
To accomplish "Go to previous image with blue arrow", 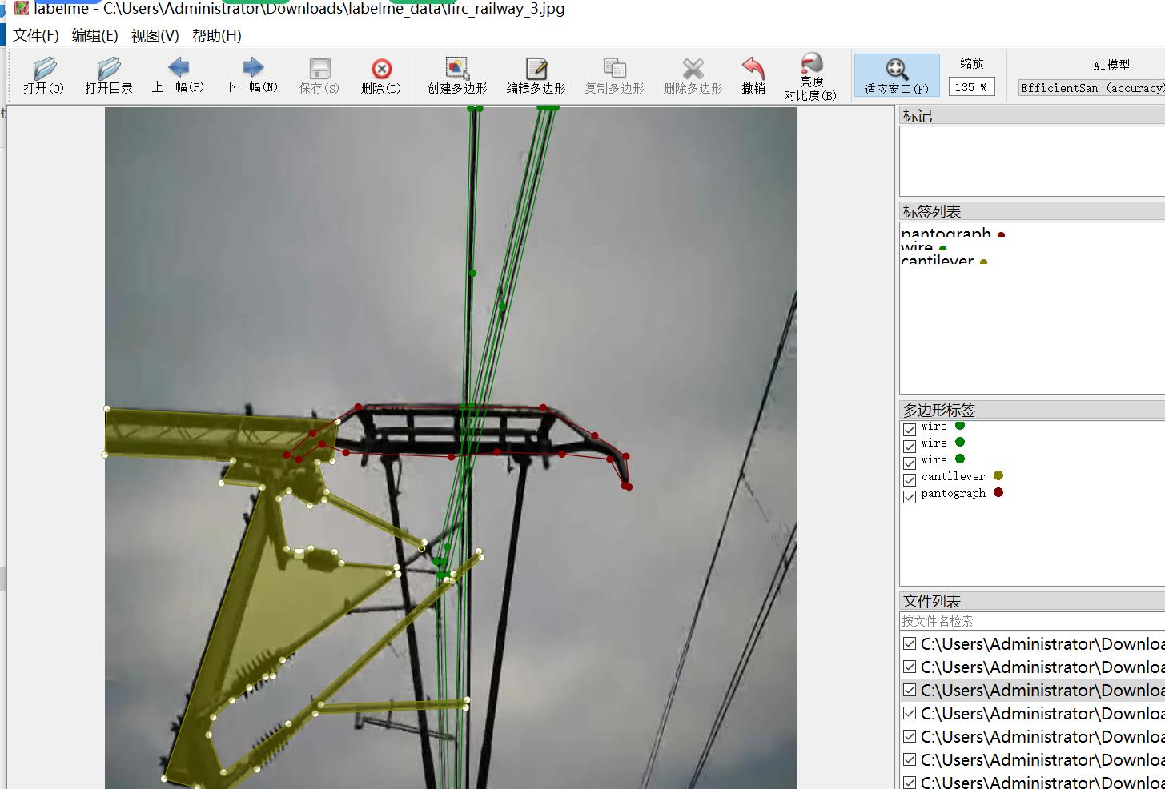I will click(178, 75).
